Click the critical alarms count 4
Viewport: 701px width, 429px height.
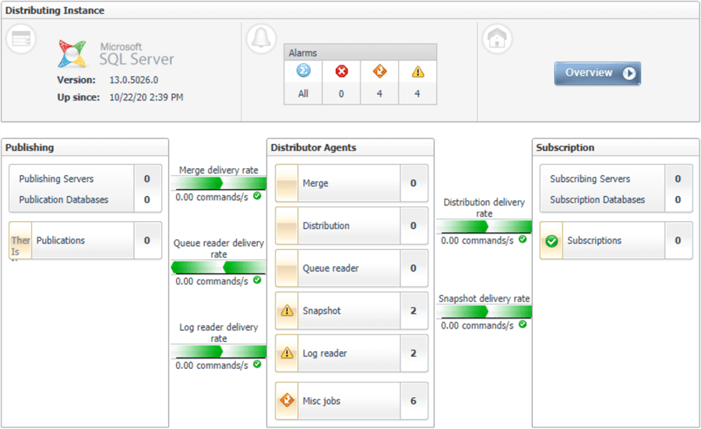tap(379, 94)
